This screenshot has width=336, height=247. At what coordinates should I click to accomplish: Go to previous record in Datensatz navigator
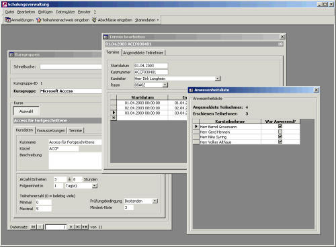click(40, 227)
